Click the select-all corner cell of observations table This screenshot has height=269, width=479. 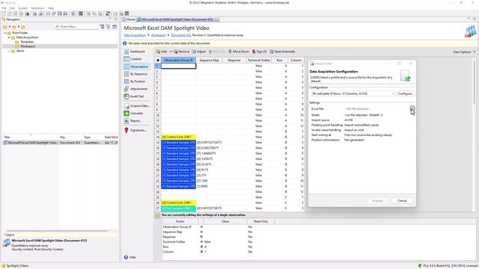[x=158, y=61]
